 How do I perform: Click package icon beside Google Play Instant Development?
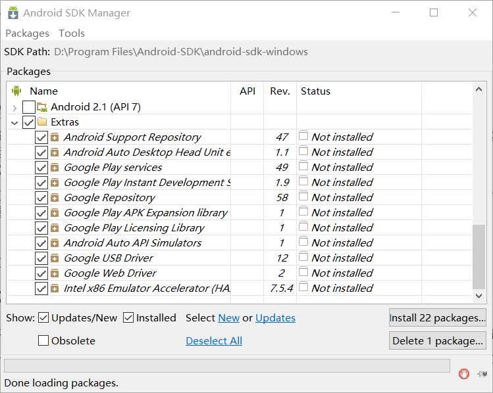coord(55,183)
